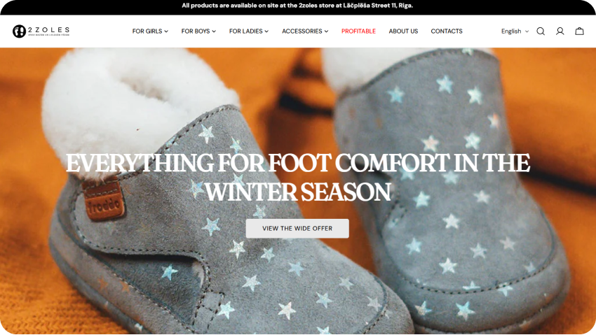Click the VIEW THE WIDE OFFER button
The height and width of the screenshot is (335, 596).
click(297, 229)
